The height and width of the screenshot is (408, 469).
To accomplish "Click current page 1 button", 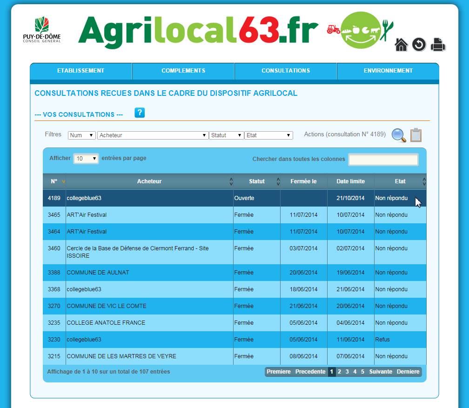I will (331, 372).
